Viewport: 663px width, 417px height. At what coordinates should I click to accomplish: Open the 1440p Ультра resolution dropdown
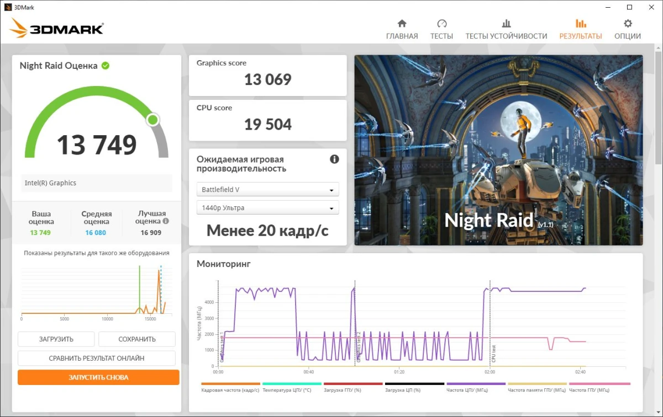coord(268,208)
